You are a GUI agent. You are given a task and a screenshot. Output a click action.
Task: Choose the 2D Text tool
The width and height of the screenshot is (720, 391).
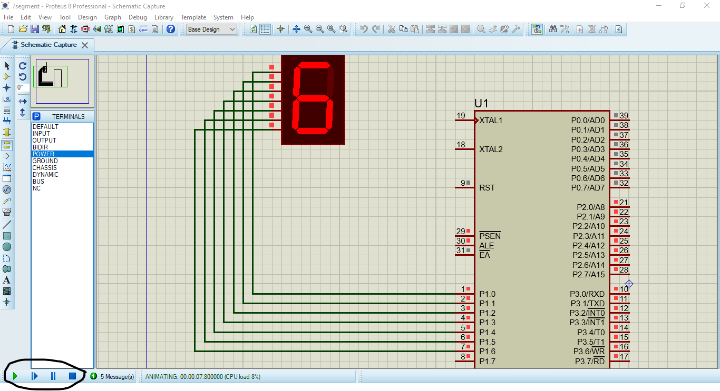coord(7,280)
